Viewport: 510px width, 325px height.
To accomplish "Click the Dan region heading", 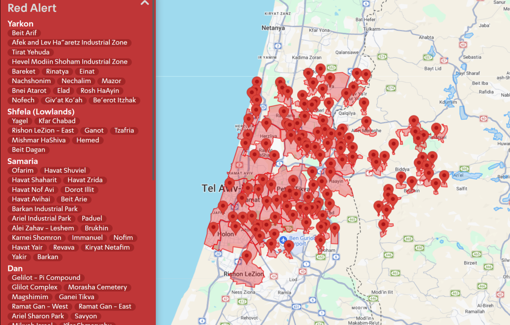I will coord(15,268).
